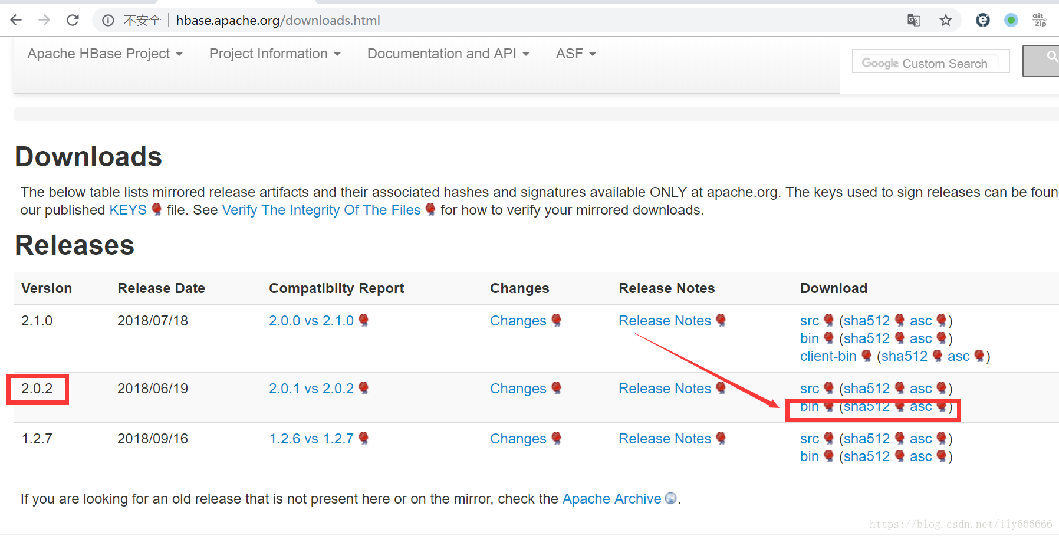Open site info icon beside 不安全
The height and width of the screenshot is (536, 1059).
[x=108, y=21]
